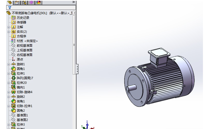Open the FeatureManager design tree tab
Viewport: 212px width, 129px height.
tap(10, 2)
